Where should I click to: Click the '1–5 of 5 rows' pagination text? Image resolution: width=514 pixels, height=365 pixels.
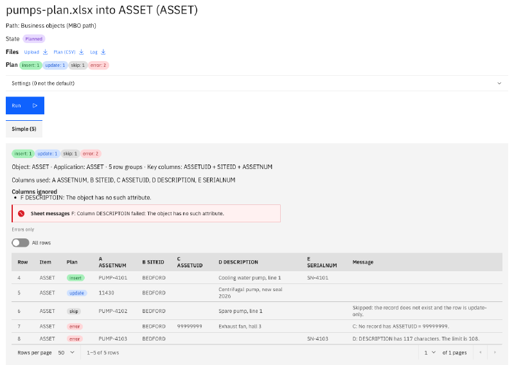point(103,353)
